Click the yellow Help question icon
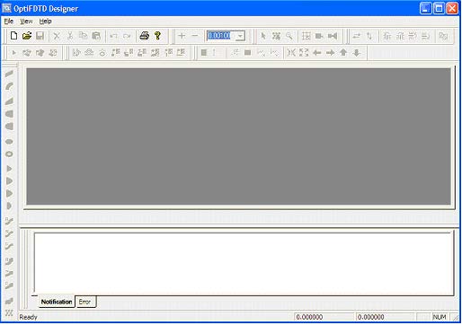 [x=157, y=36]
